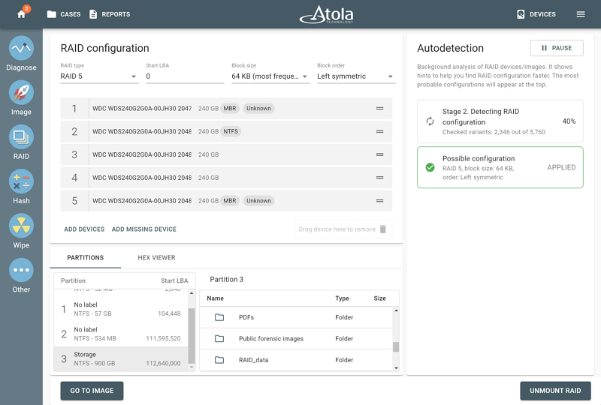This screenshot has height=405, width=601.
Task: Open the Home icon with notification badge
Action: point(22,13)
